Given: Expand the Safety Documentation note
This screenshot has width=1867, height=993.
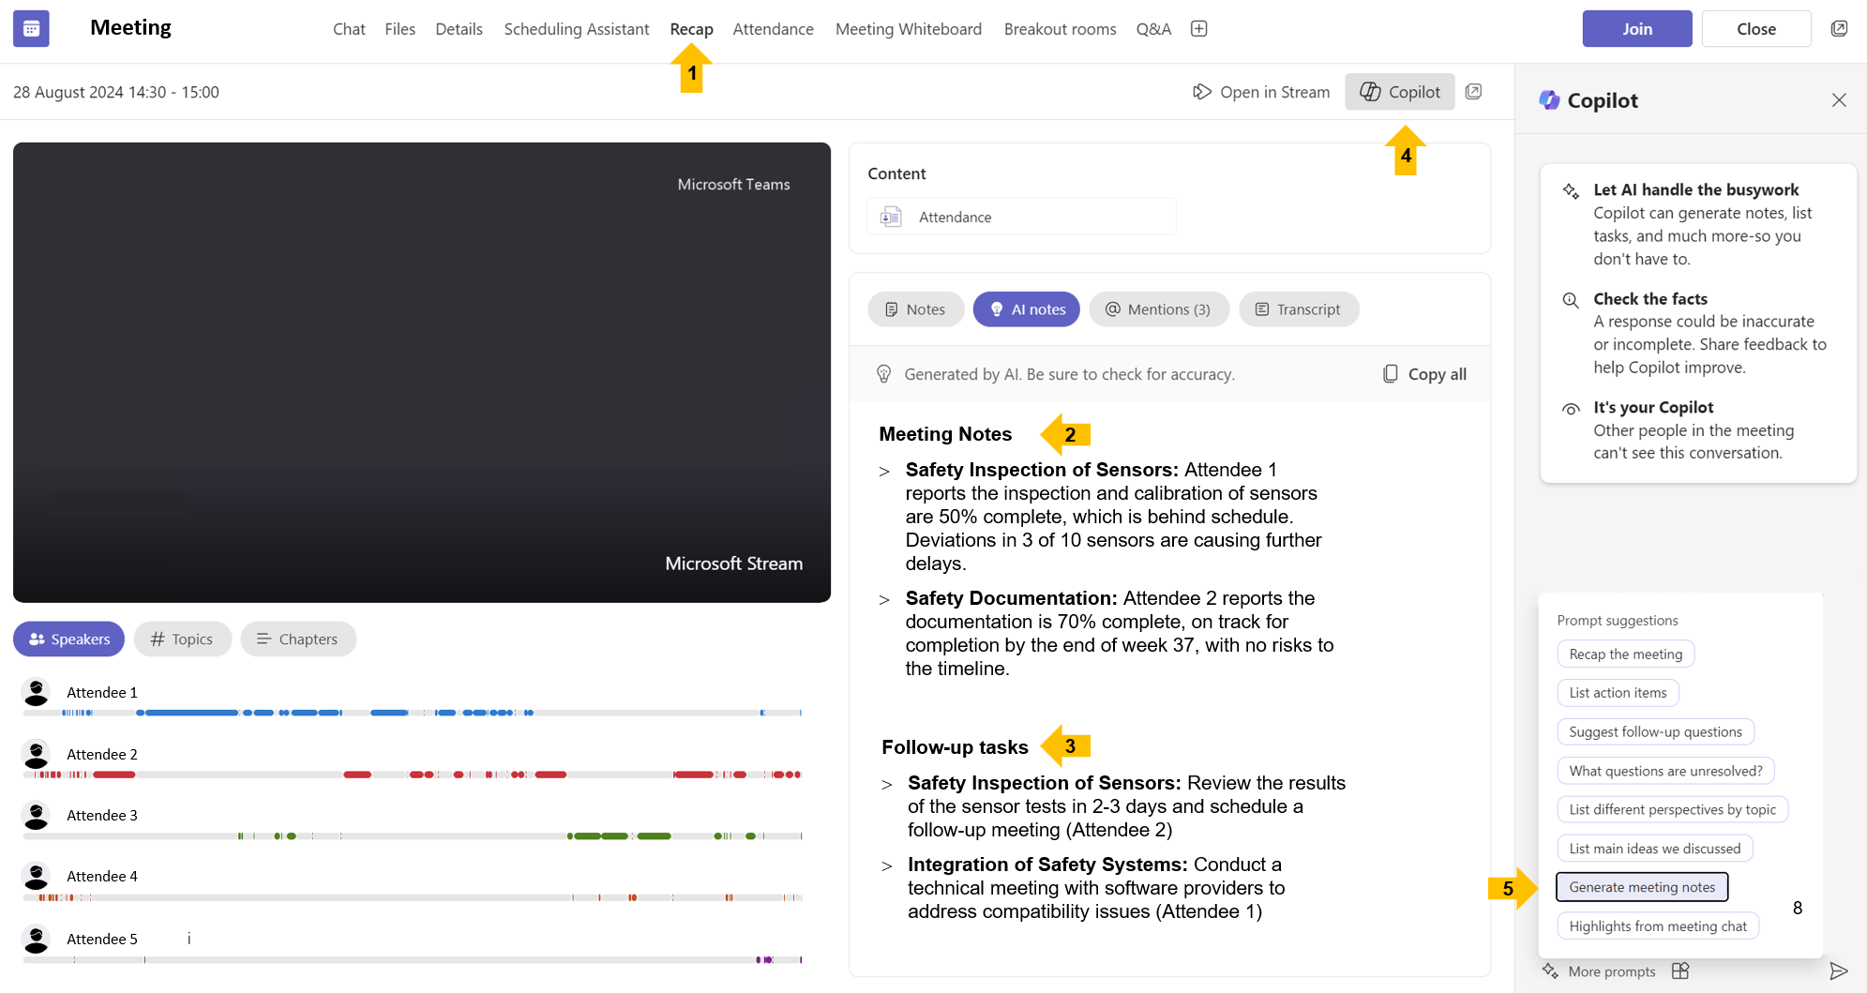Looking at the screenshot, I should pos(884,600).
